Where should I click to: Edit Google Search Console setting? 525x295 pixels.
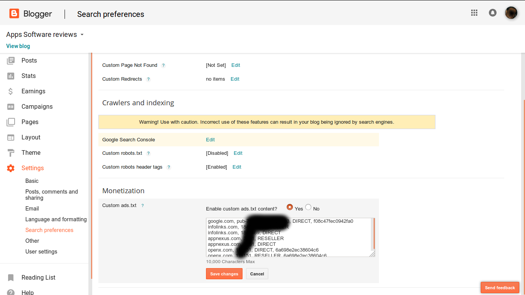pos(210,140)
